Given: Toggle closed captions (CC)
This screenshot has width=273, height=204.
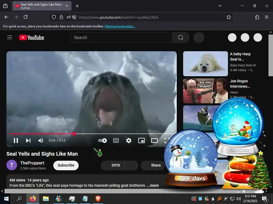Looking at the screenshot, I should (116, 141).
